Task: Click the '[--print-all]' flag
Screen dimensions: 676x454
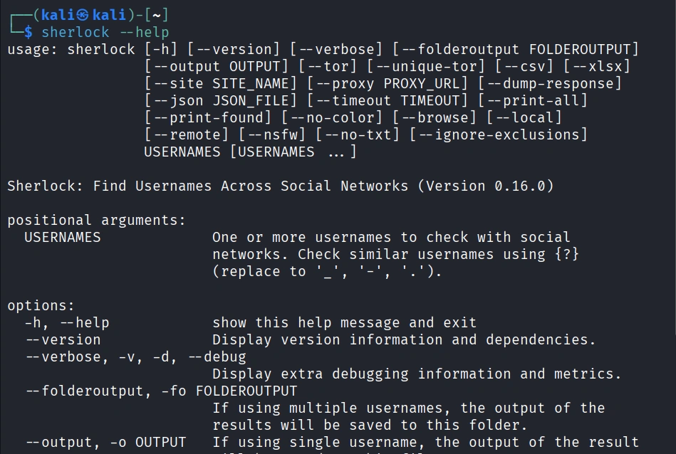Action: tap(533, 101)
